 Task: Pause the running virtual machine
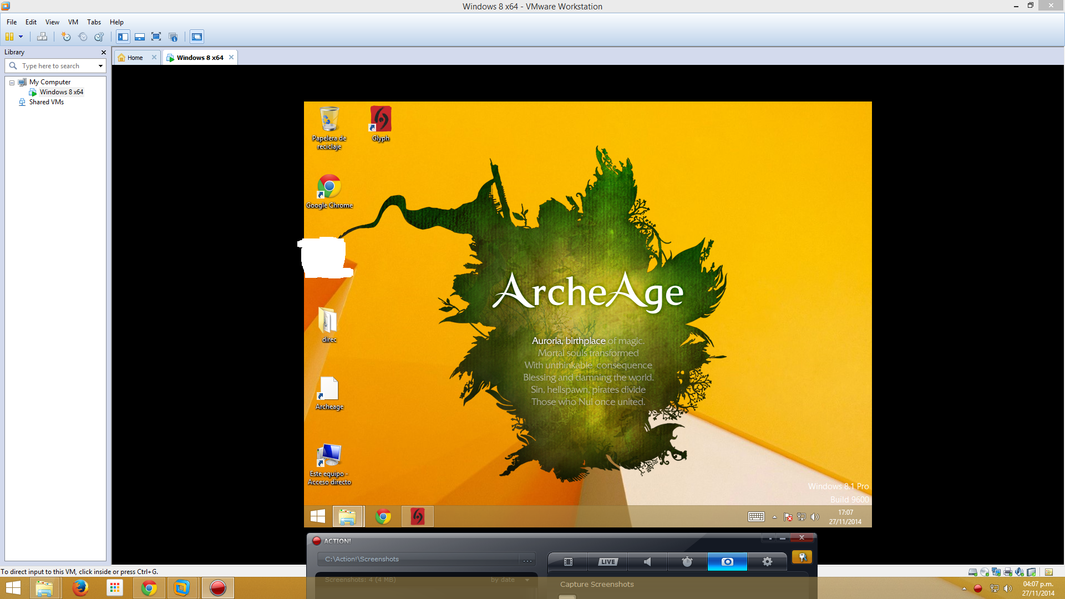pyautogui.click(x=9, y=37)
